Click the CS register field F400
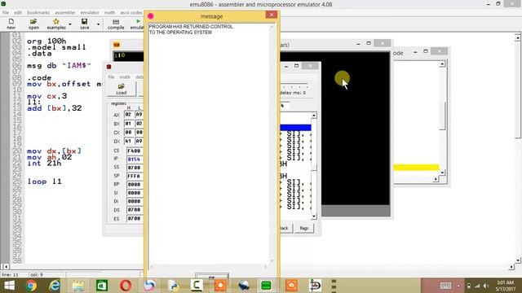 point(135,151)
